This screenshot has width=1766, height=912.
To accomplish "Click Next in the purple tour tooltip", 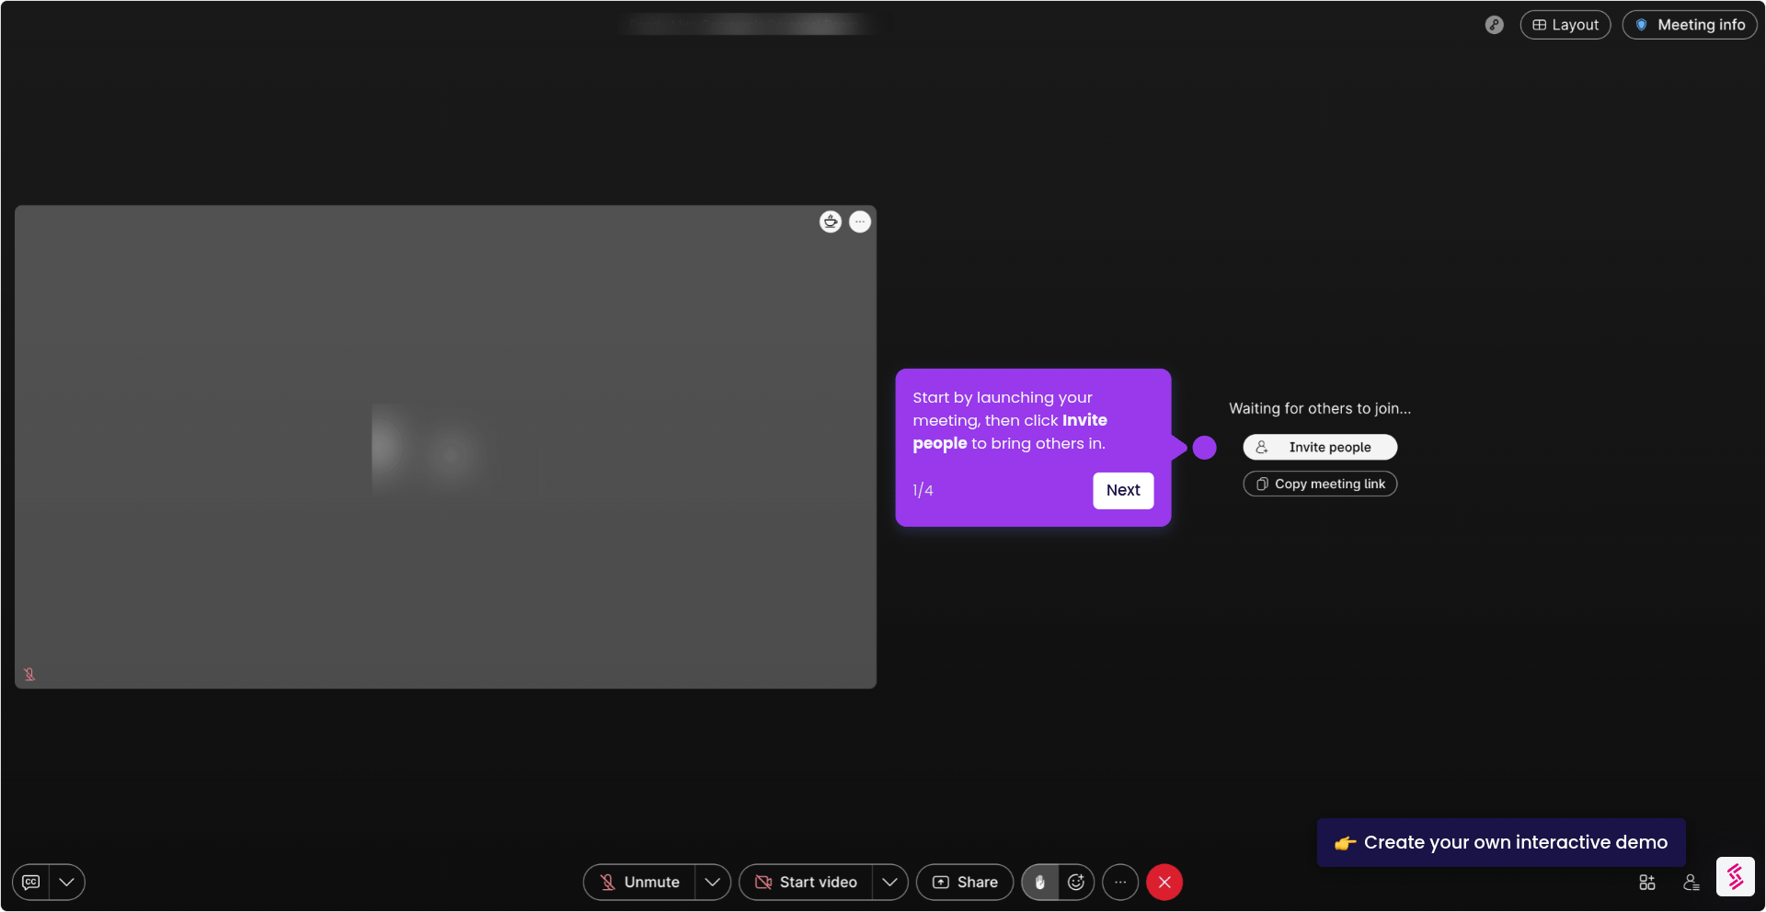I will [x=1123, y=490].
